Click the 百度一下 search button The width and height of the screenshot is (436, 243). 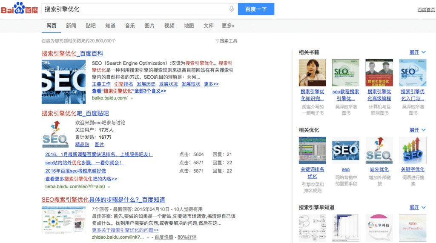(256, 9)
